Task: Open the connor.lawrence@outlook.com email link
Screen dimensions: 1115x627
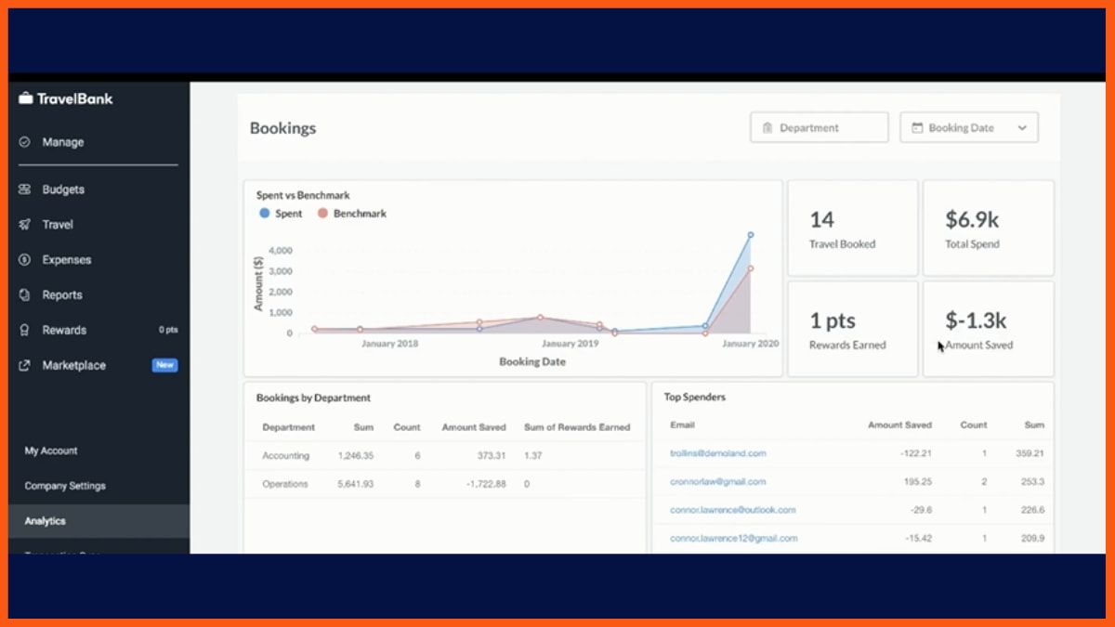Action: [732, 510]
